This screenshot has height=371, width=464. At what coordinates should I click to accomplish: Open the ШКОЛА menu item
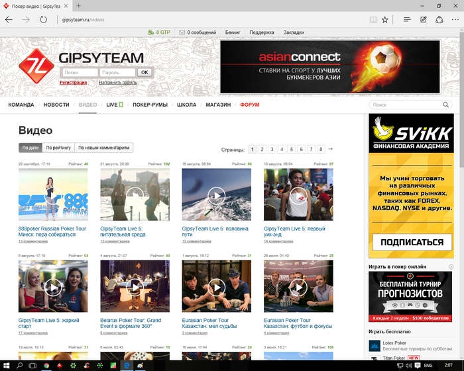pos(187,105)
